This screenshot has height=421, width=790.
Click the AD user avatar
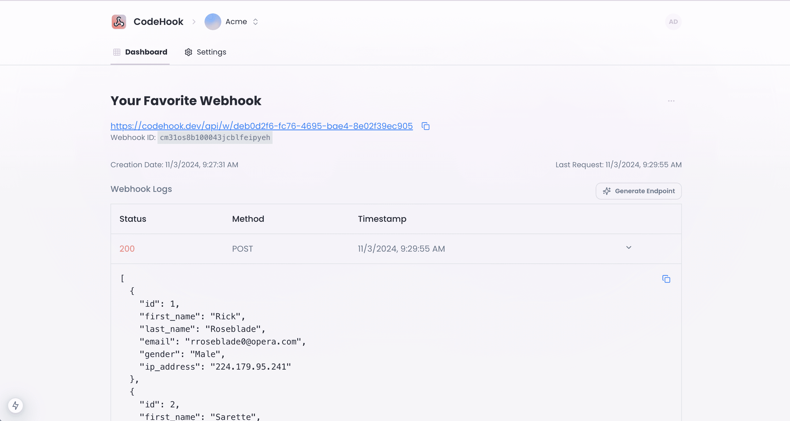coord(673,22)
